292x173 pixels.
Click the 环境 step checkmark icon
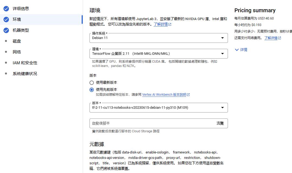tap(6, 20)
